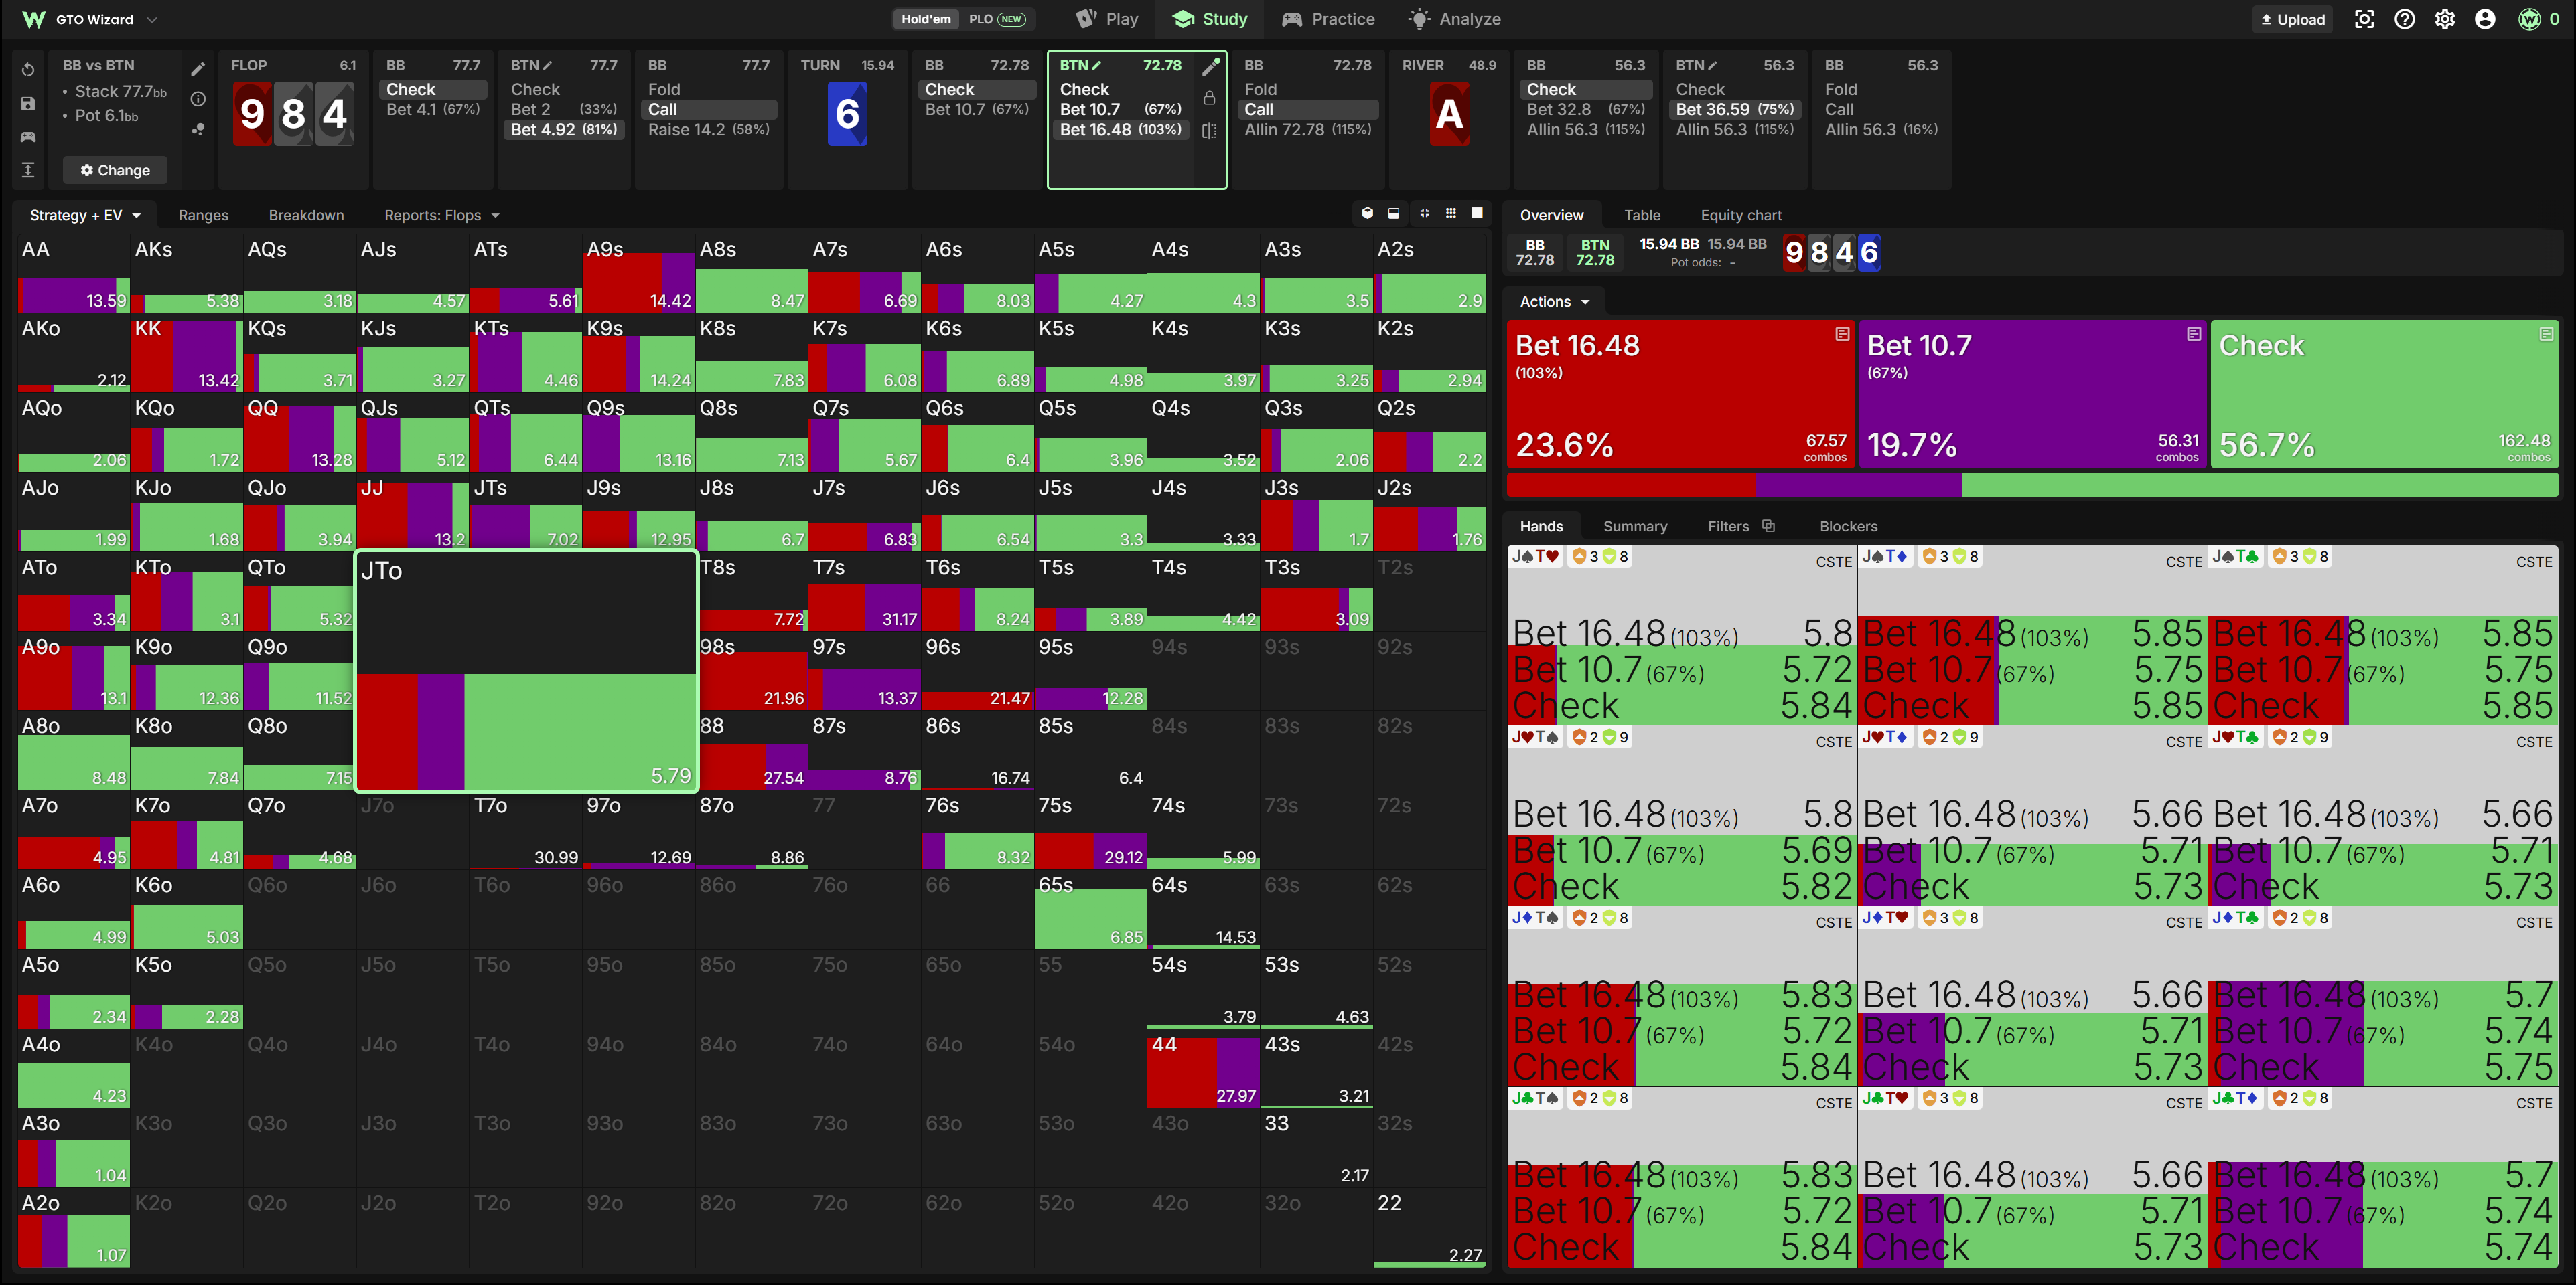Click the half-filled bar view icon above matrix
The height and width of the screenshot is (1285, 2576).
point(1394,213)
